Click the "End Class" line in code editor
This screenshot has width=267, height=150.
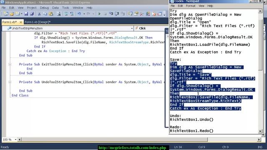[20, 95]
